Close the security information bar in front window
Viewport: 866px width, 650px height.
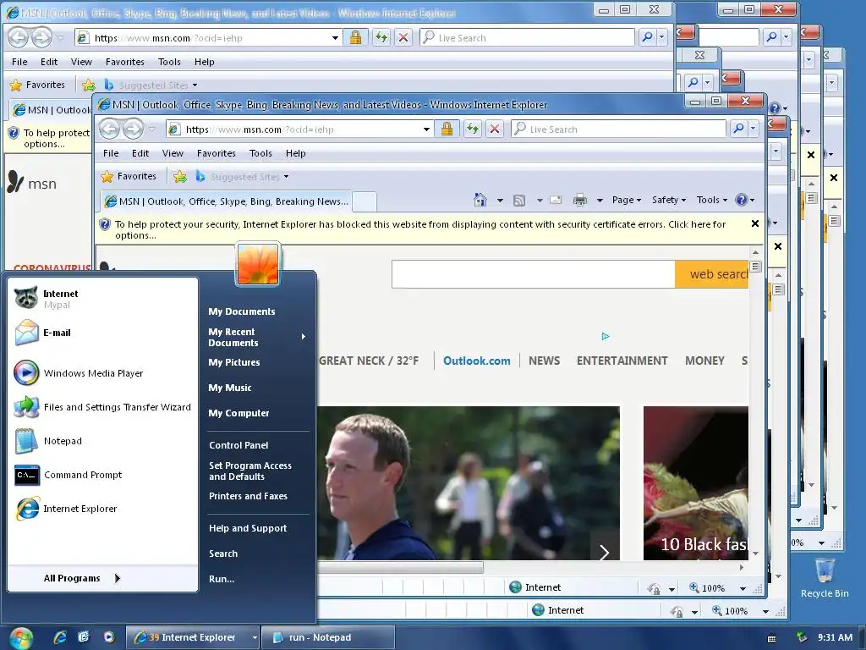755,223
